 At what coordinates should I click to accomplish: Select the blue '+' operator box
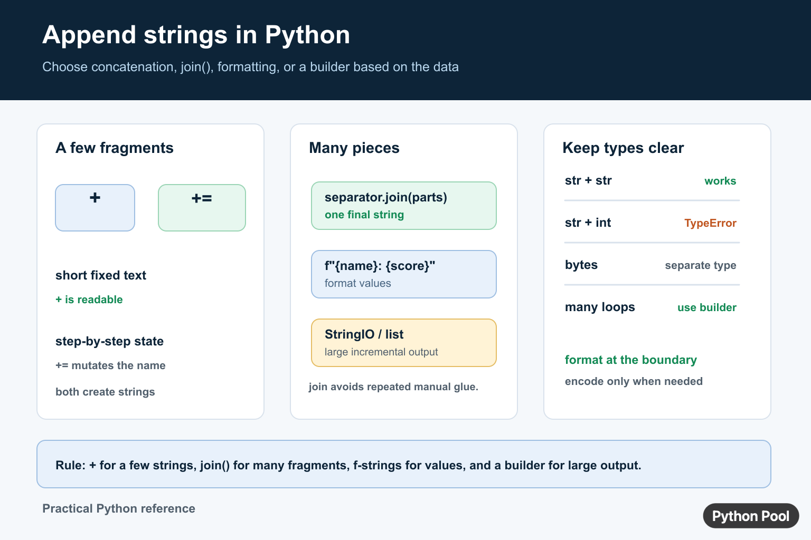[x=95, y=208]
